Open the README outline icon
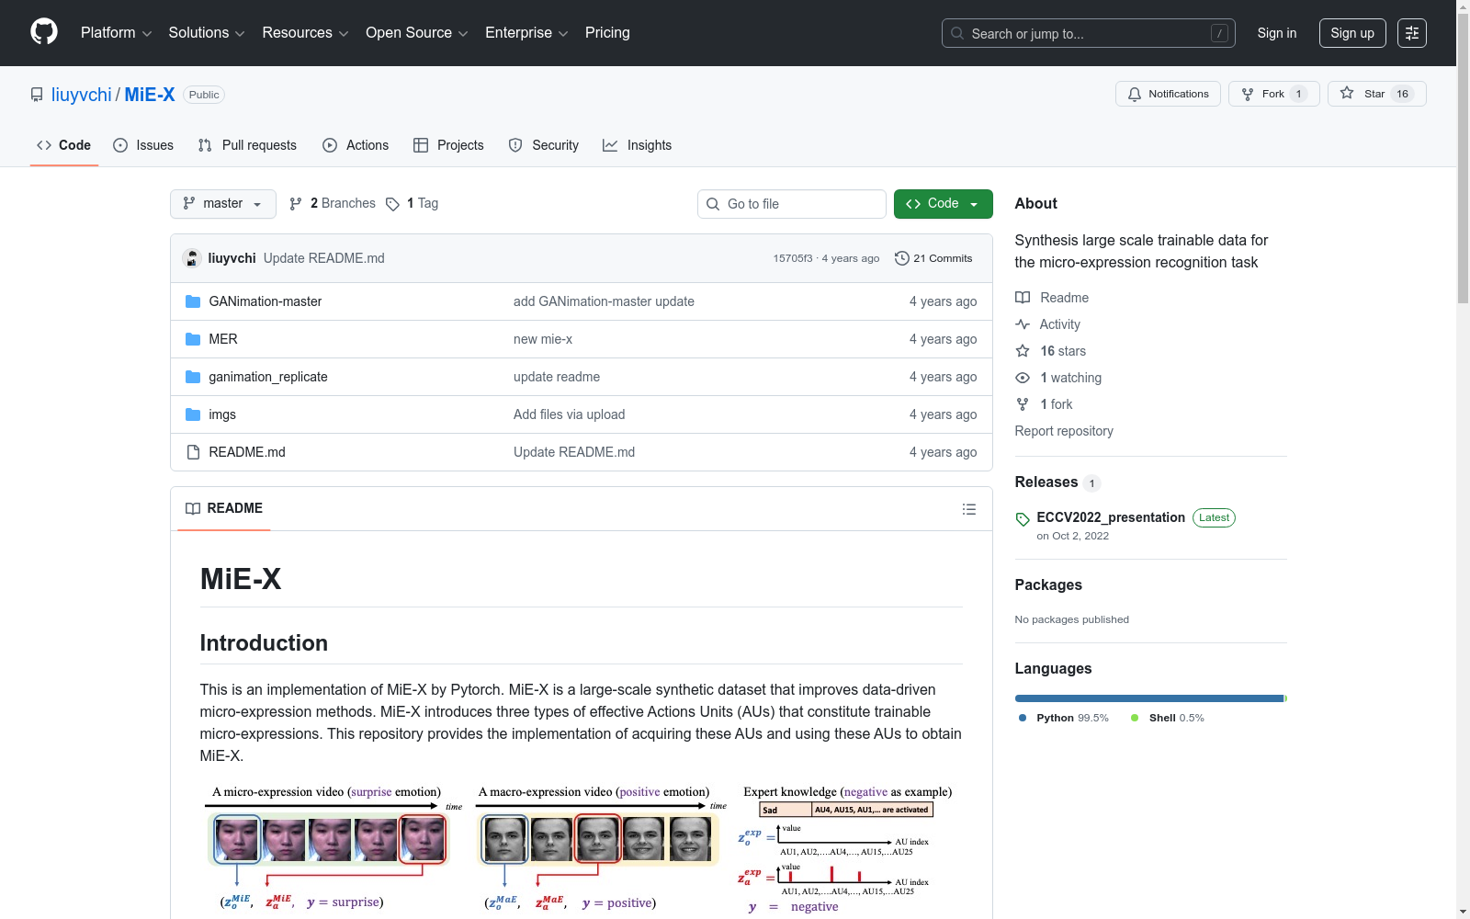Screen dimensions: 1470x919 (968, 509)
